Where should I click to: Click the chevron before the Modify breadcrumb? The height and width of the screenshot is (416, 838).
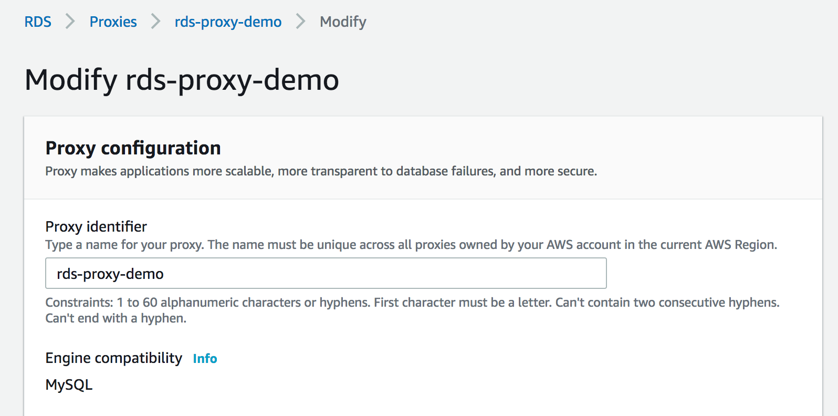tap(300, 22)
